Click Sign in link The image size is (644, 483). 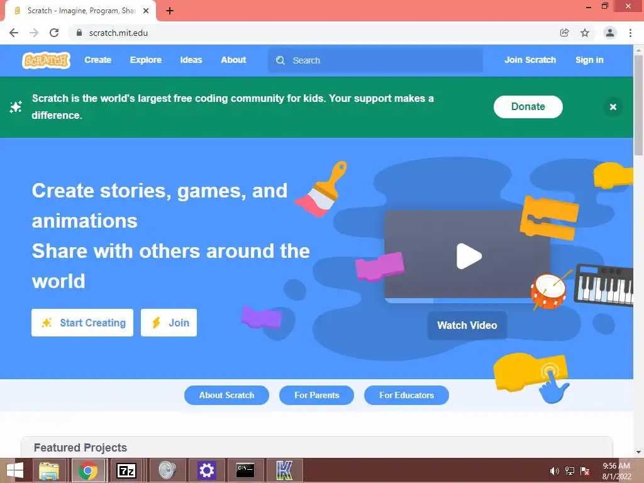point(589,60)
